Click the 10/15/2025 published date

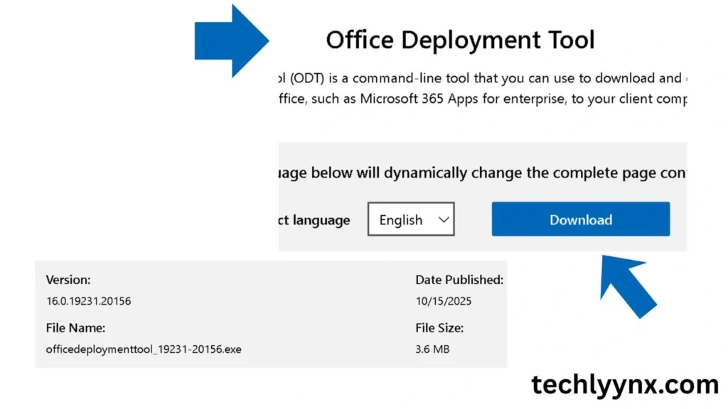coord(444,301)
